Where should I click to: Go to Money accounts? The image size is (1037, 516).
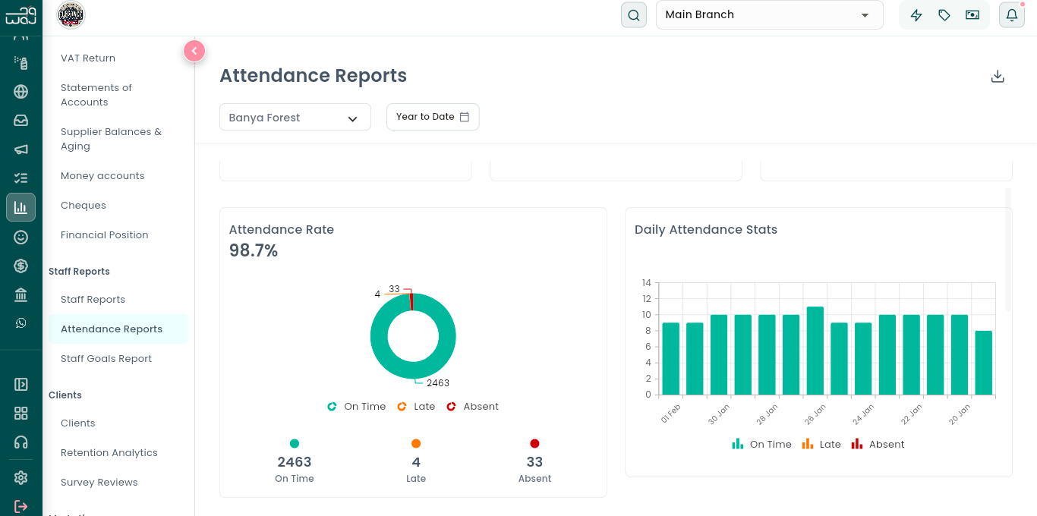pyautogui.click(x=102, y=176)
